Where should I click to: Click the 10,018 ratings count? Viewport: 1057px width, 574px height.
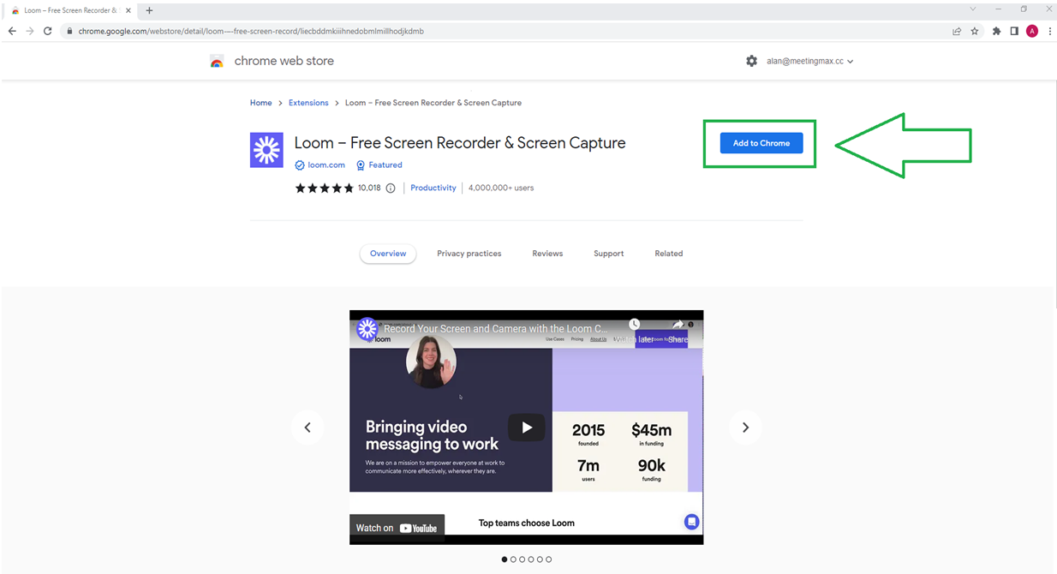[369, 188]
